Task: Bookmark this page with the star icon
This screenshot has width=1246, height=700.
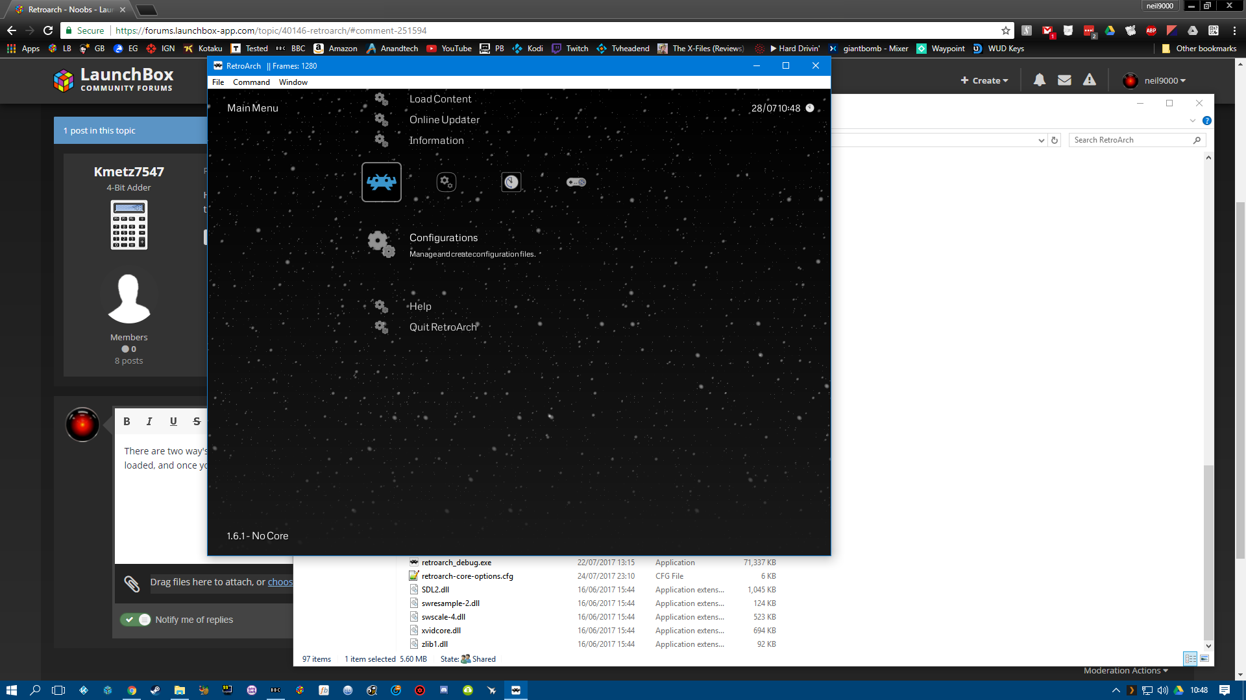Action: [1005, 30]
